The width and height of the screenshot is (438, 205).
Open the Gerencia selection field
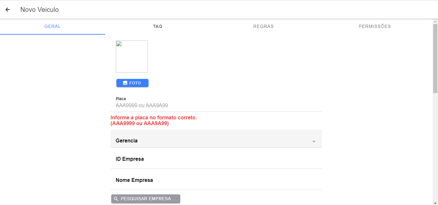pos(212,141)
